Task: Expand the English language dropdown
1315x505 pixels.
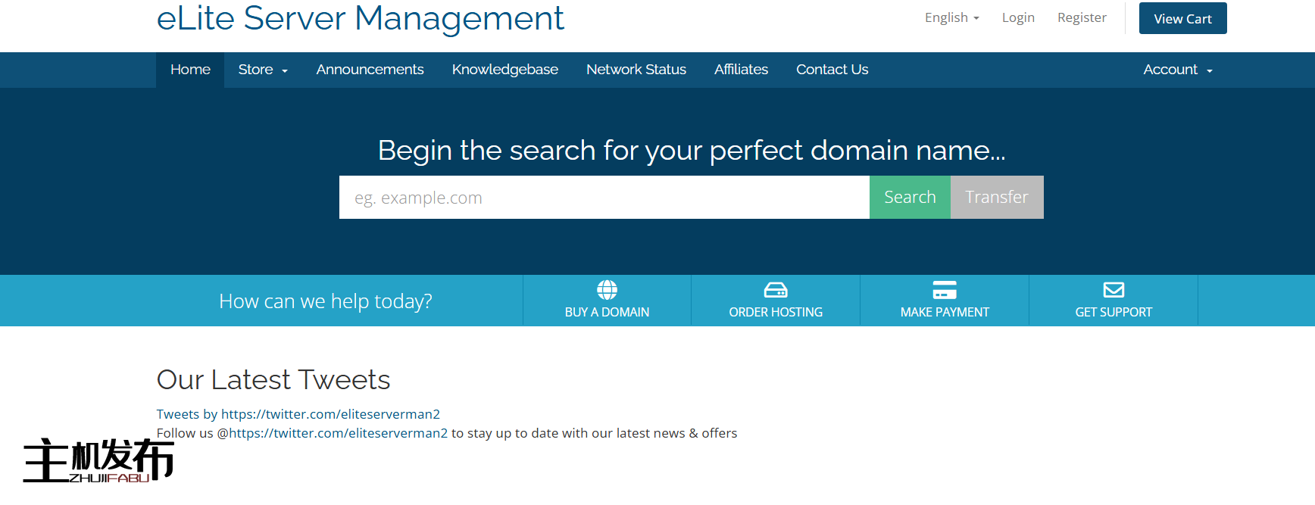Action: [x=951, y=17]
